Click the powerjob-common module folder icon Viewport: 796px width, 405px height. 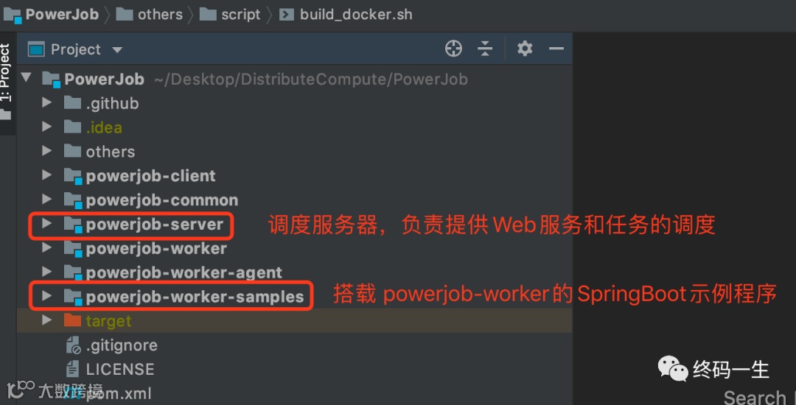tap(73, 201)
